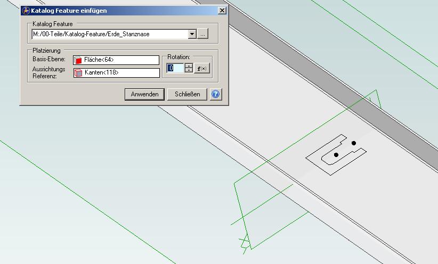438x264 pixels.
Task: Select the Basis-Ebene field showing Fläche<64>
Action: coord(116,60)
